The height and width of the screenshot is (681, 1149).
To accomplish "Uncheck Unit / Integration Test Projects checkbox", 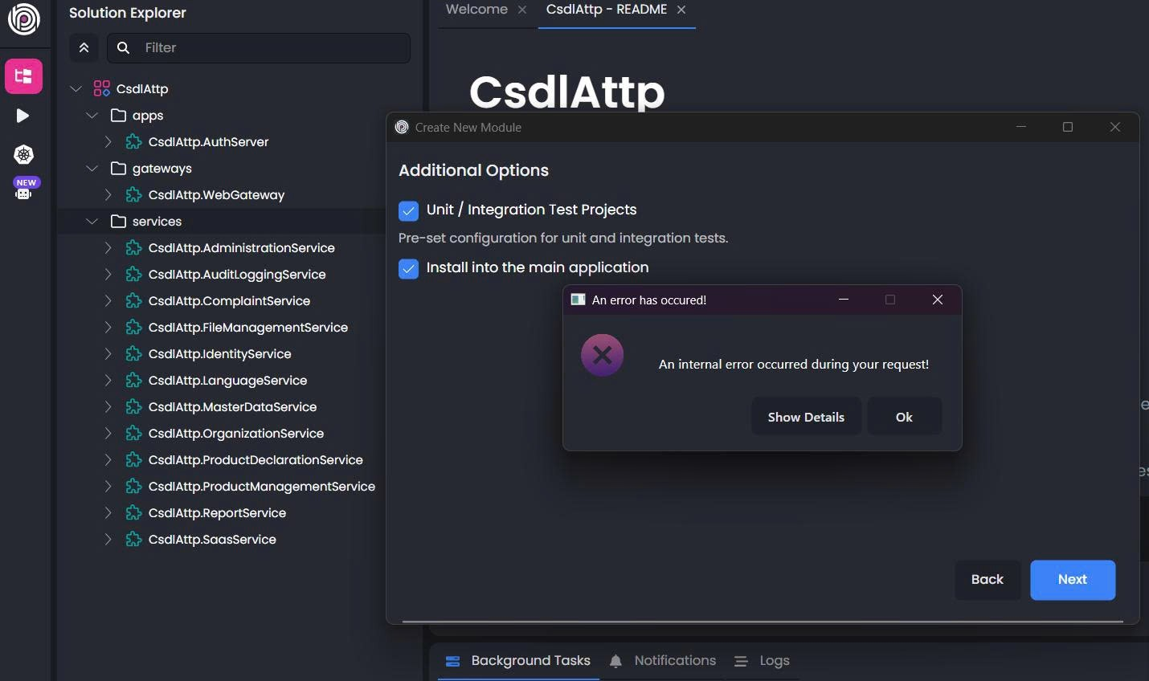I will coord(408,210).
